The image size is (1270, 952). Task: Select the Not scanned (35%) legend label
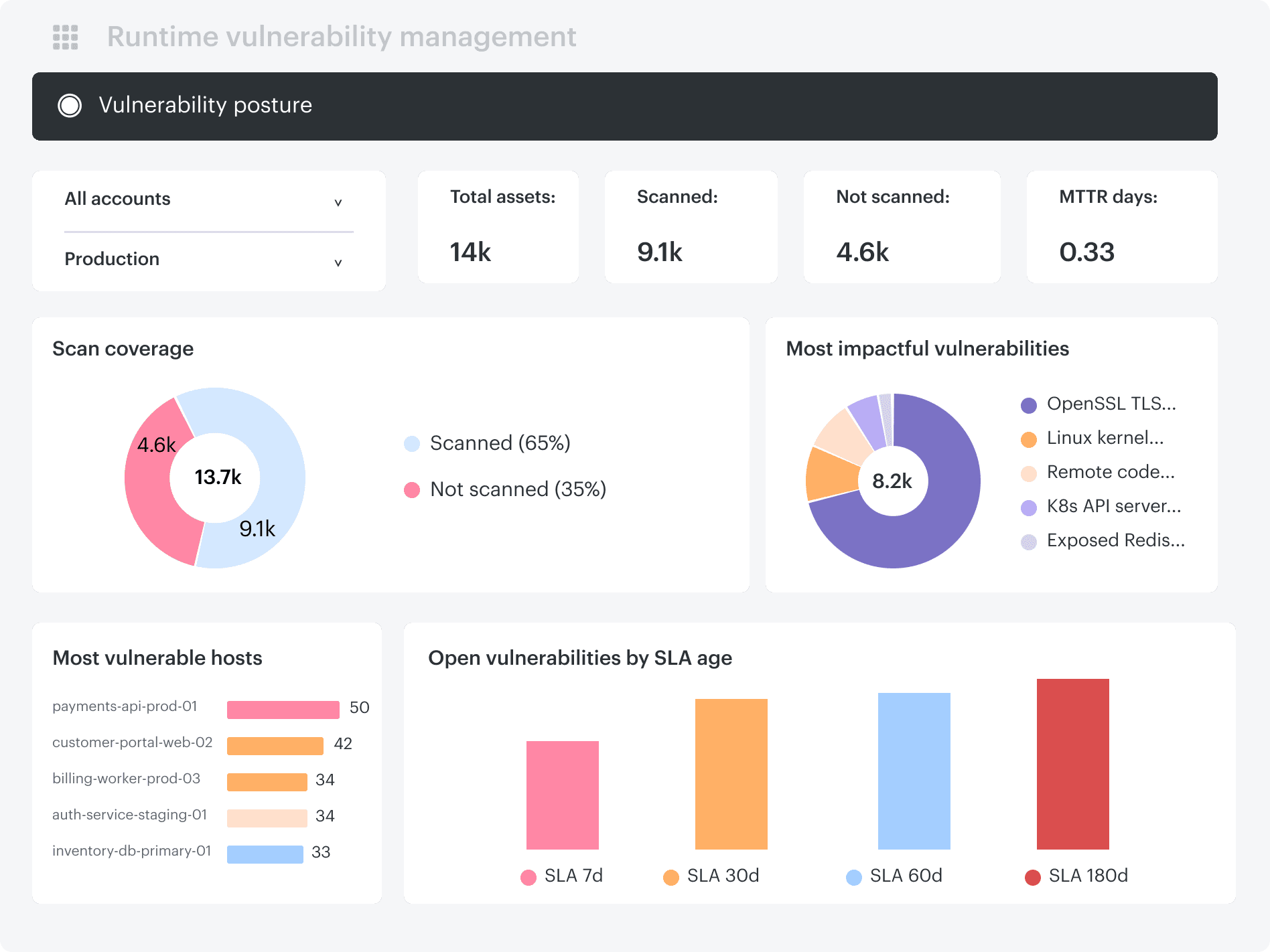pos(518,489)
